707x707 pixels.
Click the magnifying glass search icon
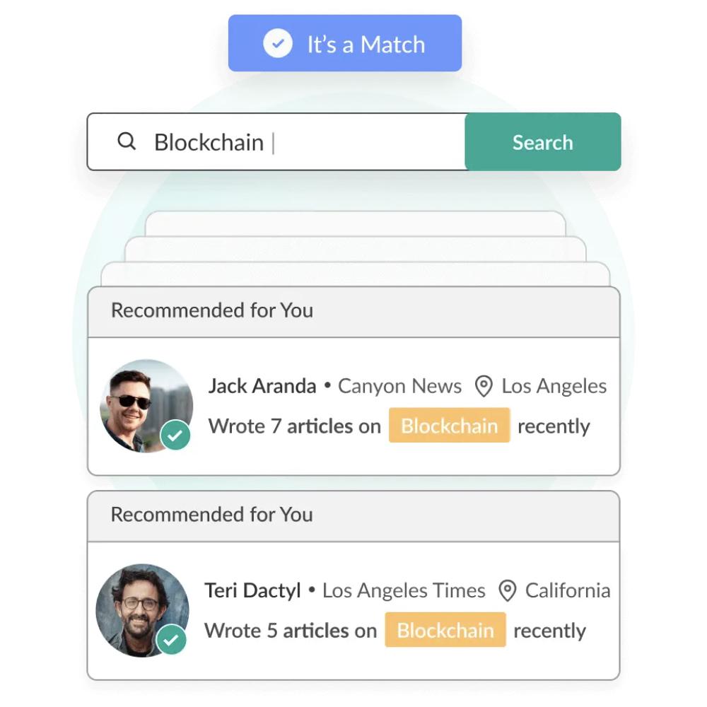coord(127,141)
